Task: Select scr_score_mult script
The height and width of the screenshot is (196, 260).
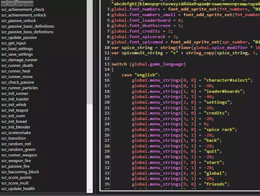Action: pyautogui.click(x=15, y=183)
